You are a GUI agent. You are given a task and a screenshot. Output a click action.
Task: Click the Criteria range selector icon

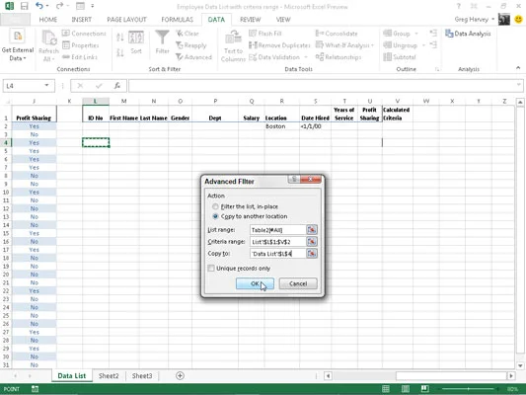312,242
